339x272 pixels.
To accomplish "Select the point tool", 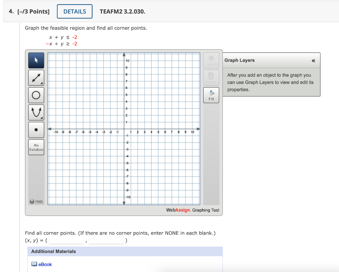I will point(36,130).
